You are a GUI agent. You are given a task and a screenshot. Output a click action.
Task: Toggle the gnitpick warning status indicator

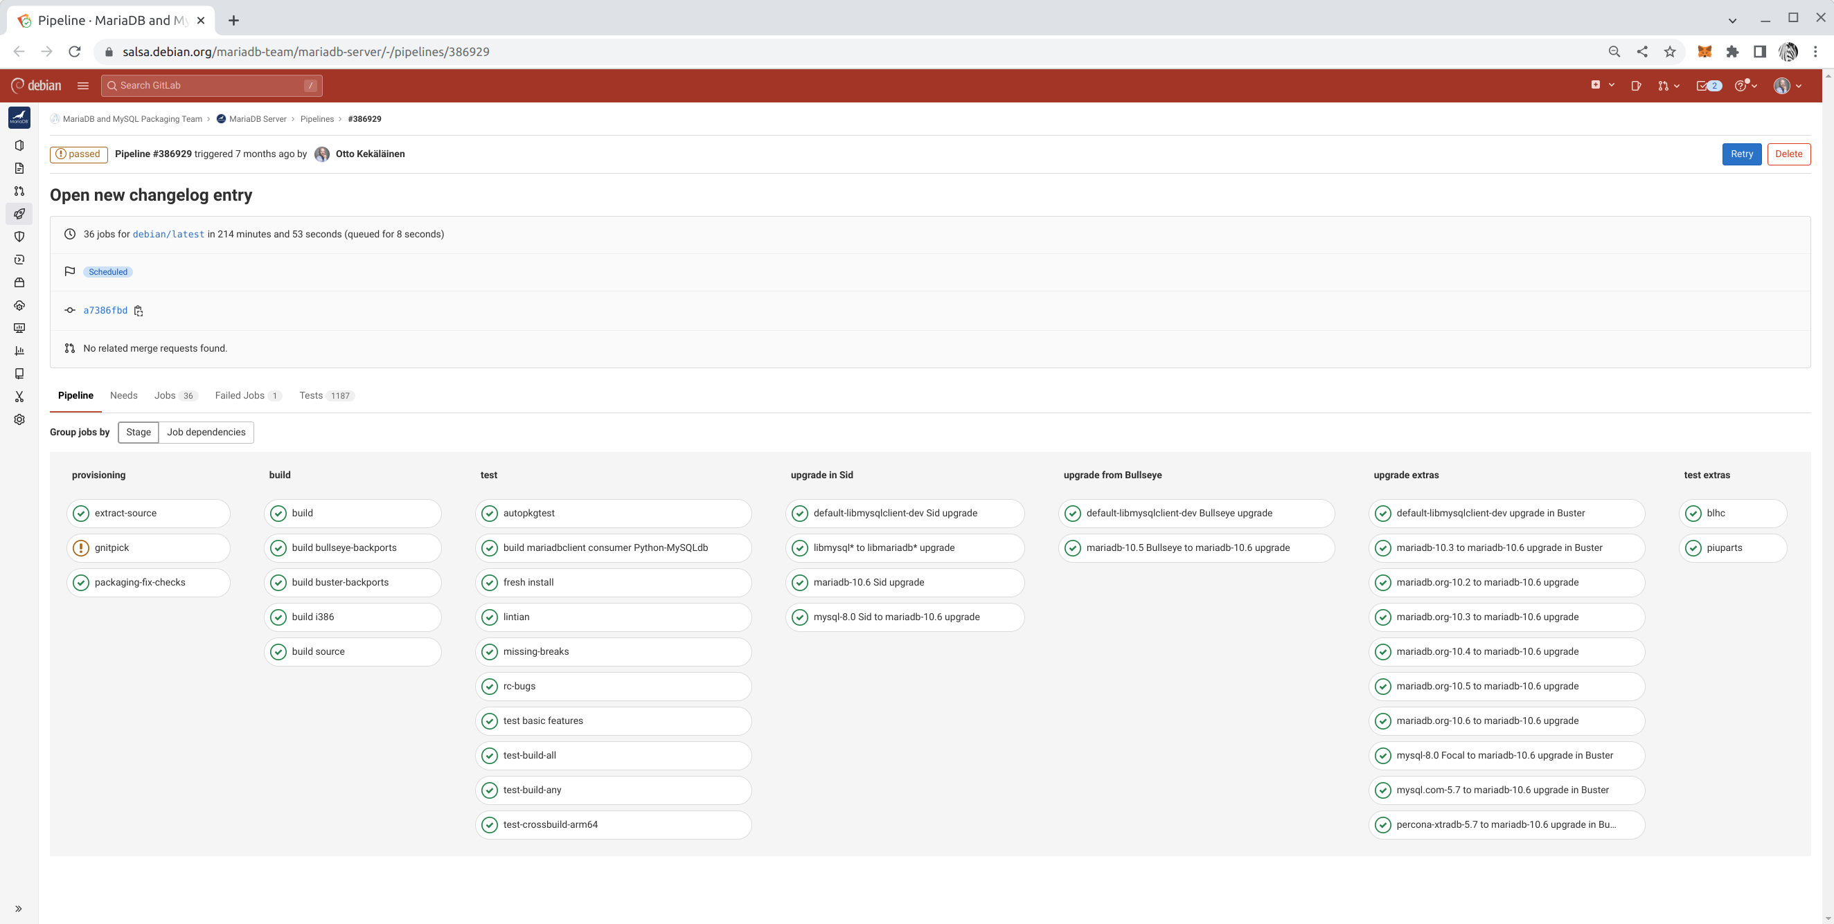[x=80, y=547]
